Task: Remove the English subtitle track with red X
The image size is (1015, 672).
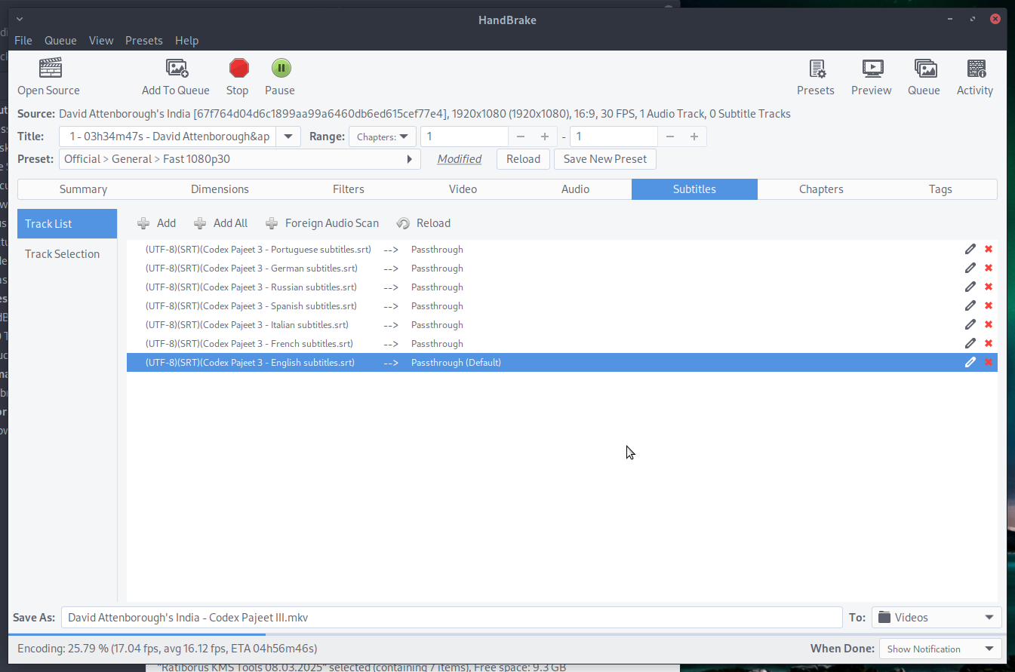Action: [989, 362]
